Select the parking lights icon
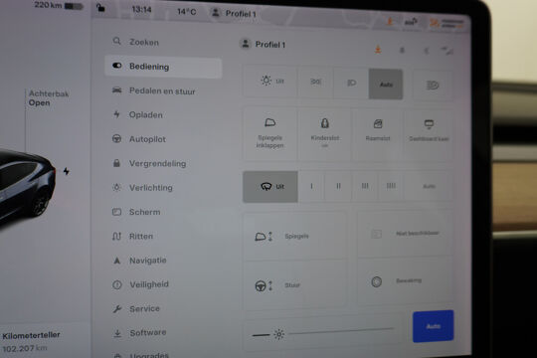 point(315,82)
